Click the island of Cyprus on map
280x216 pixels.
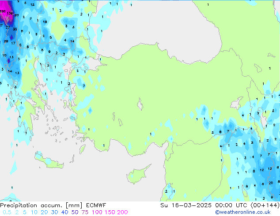click(137, 175)
